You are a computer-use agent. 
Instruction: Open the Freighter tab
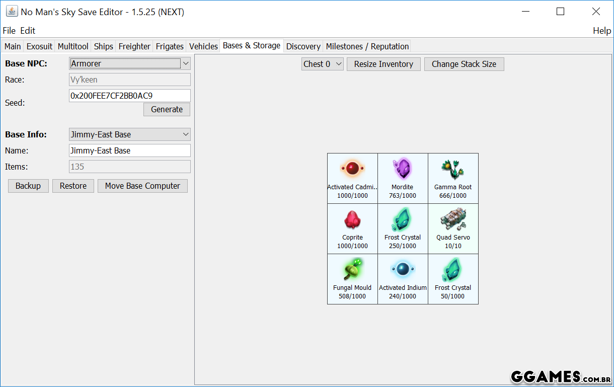[134, 46]
